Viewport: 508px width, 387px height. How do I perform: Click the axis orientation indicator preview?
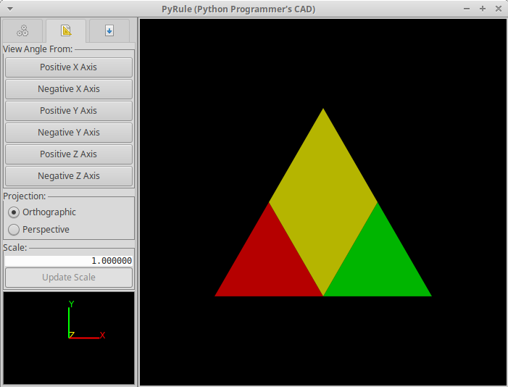click(x=69, y=338)
